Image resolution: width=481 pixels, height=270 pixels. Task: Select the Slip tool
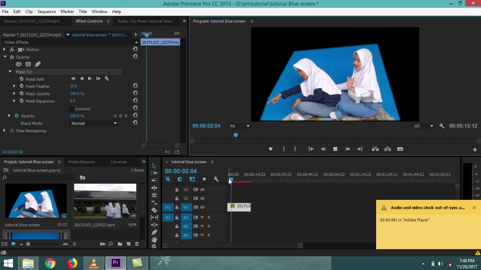click(x=154, y=217)
